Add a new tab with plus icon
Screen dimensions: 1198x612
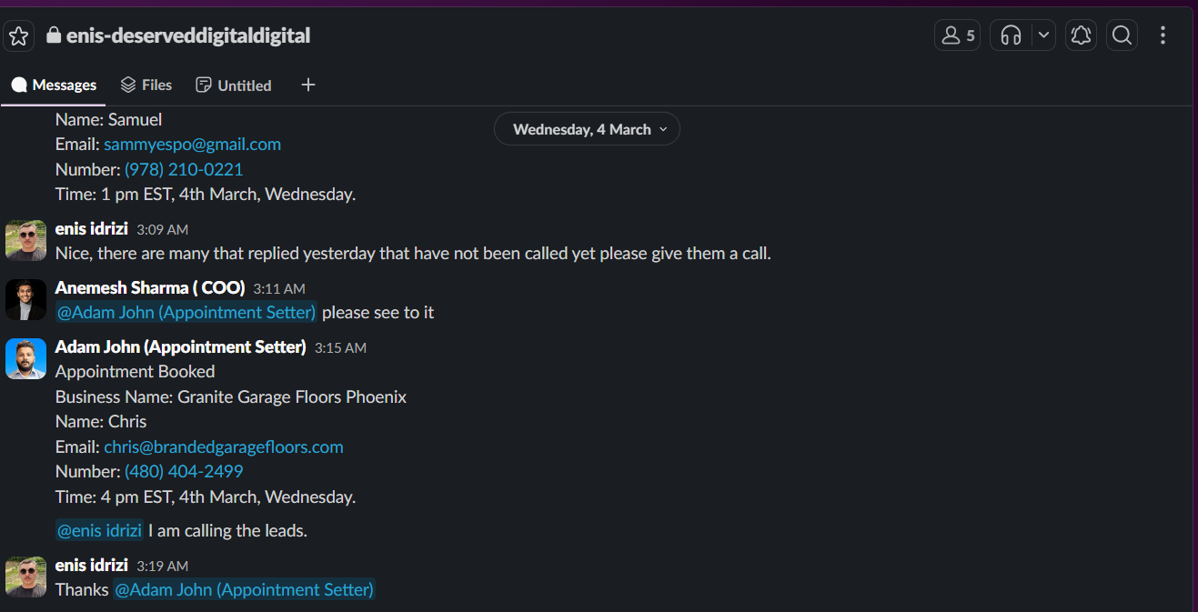pos(308,85)
